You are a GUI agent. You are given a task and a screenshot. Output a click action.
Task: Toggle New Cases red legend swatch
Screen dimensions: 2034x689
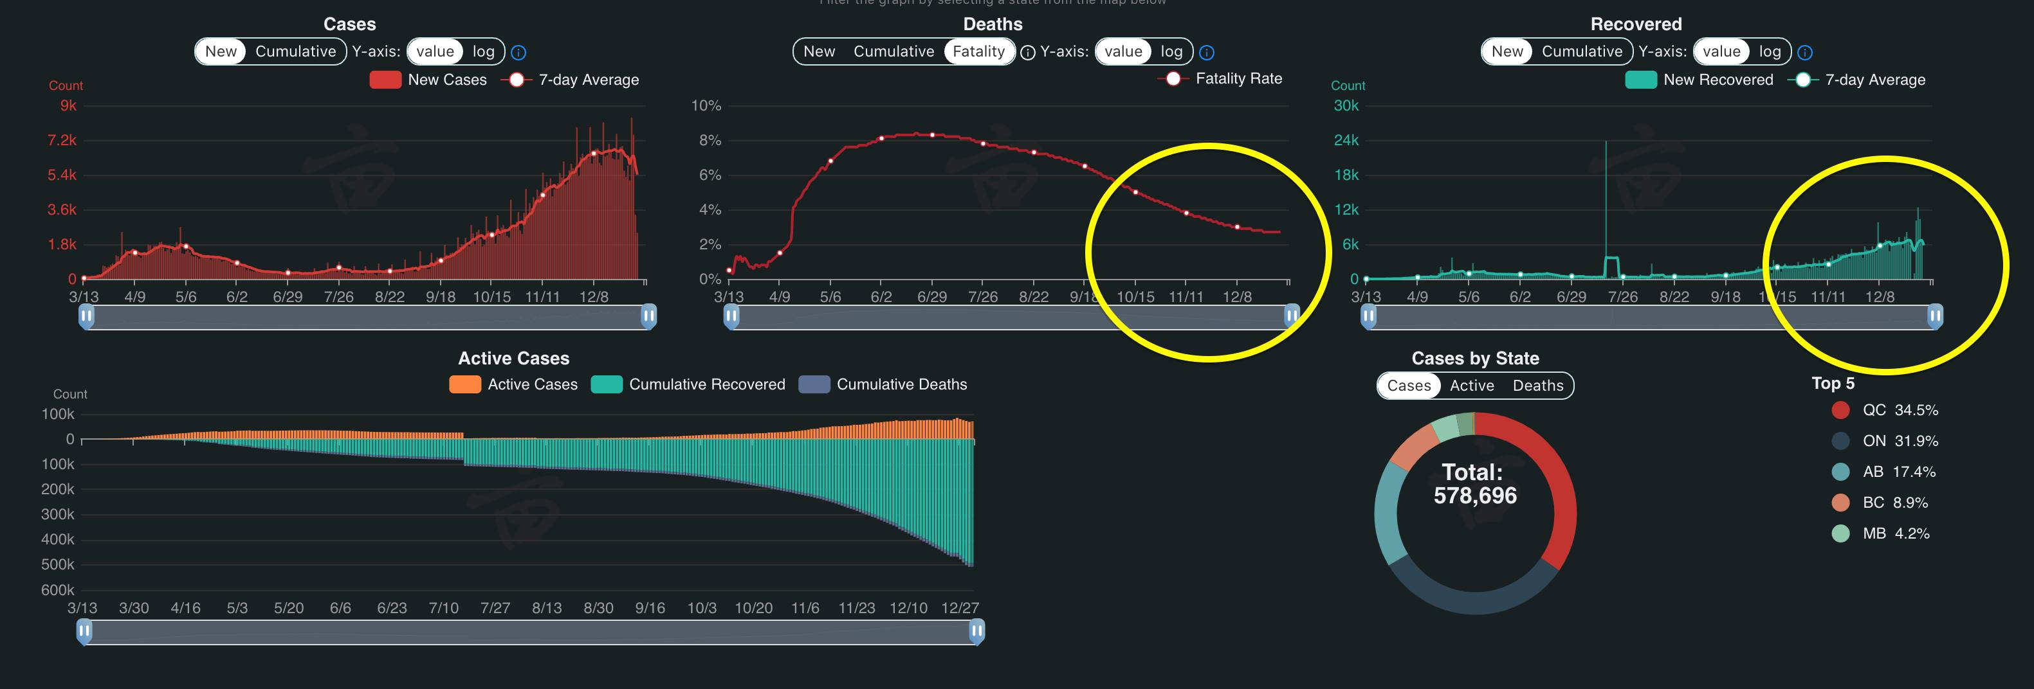(x=385, y=80)
